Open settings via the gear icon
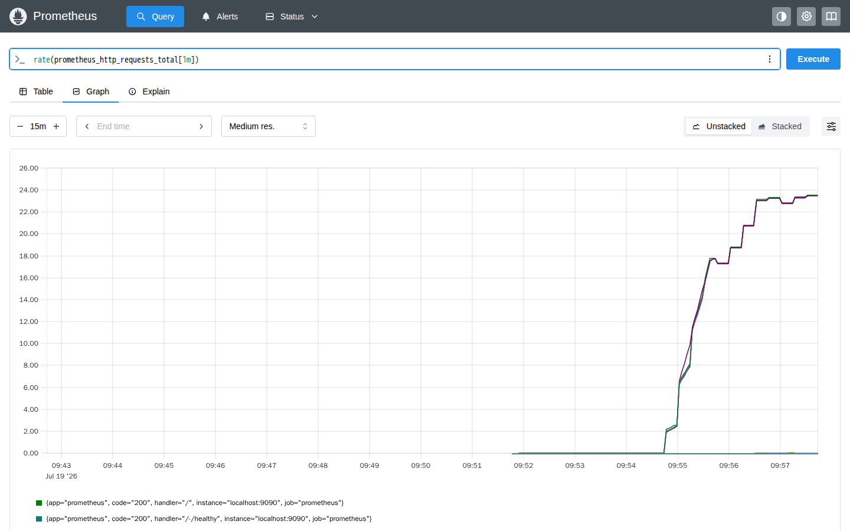 coord(806,17)
